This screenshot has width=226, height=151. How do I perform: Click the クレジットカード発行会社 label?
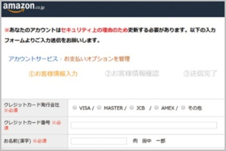pos(32,105)
